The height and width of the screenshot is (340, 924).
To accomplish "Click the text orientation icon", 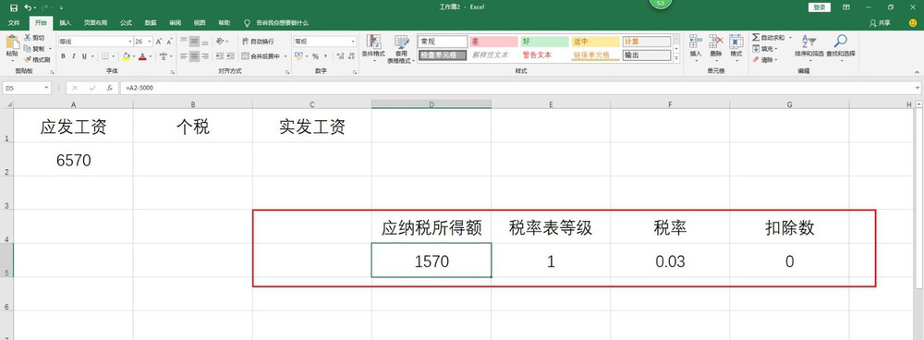I will point(220,42).
